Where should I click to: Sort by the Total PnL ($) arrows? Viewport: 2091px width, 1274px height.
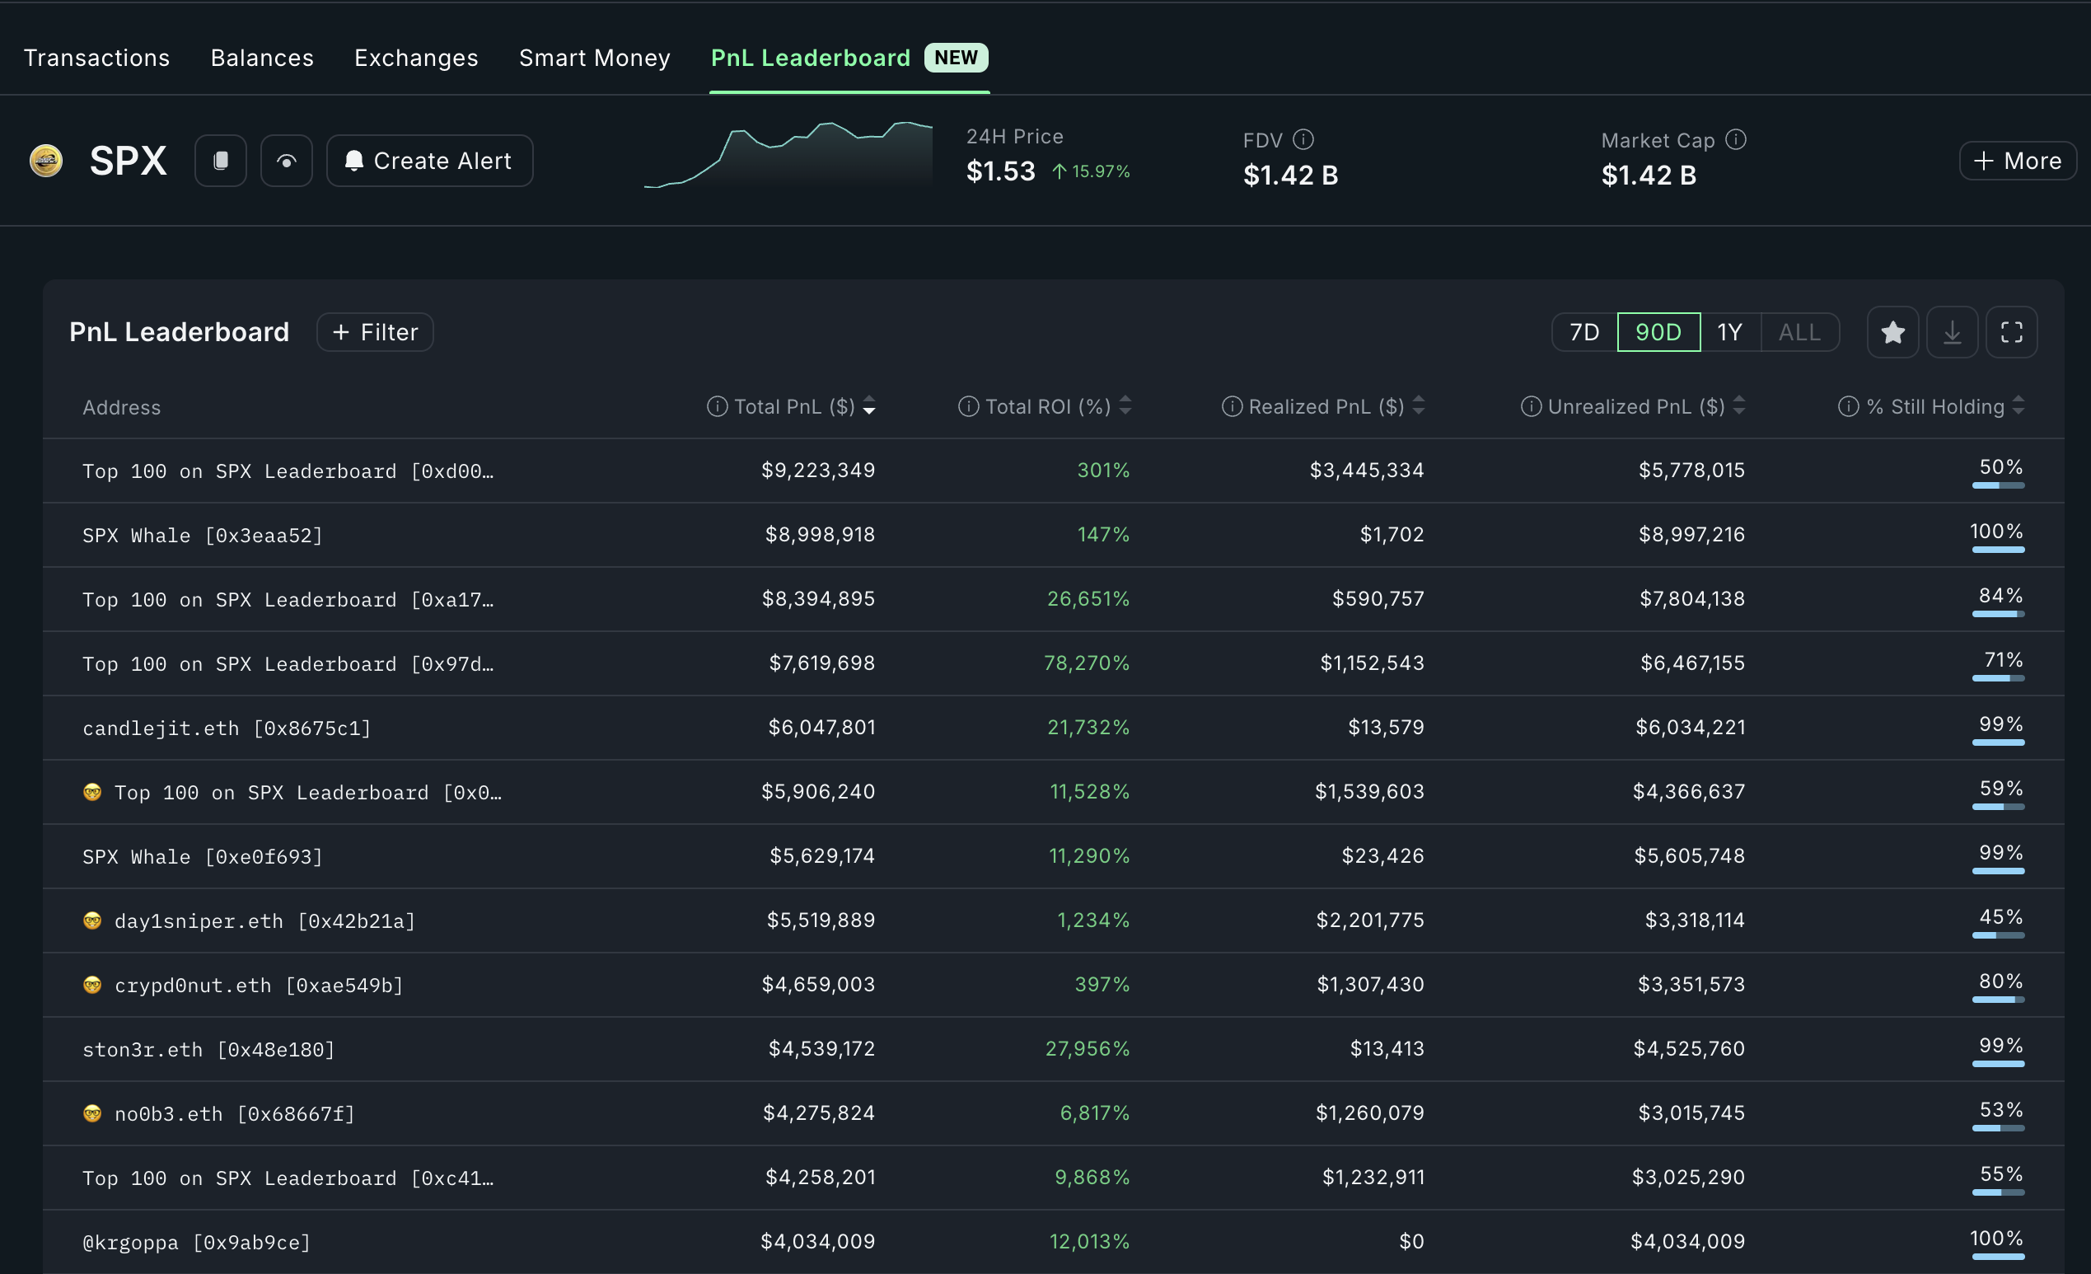pyautogui.click(x=869, y=406)
